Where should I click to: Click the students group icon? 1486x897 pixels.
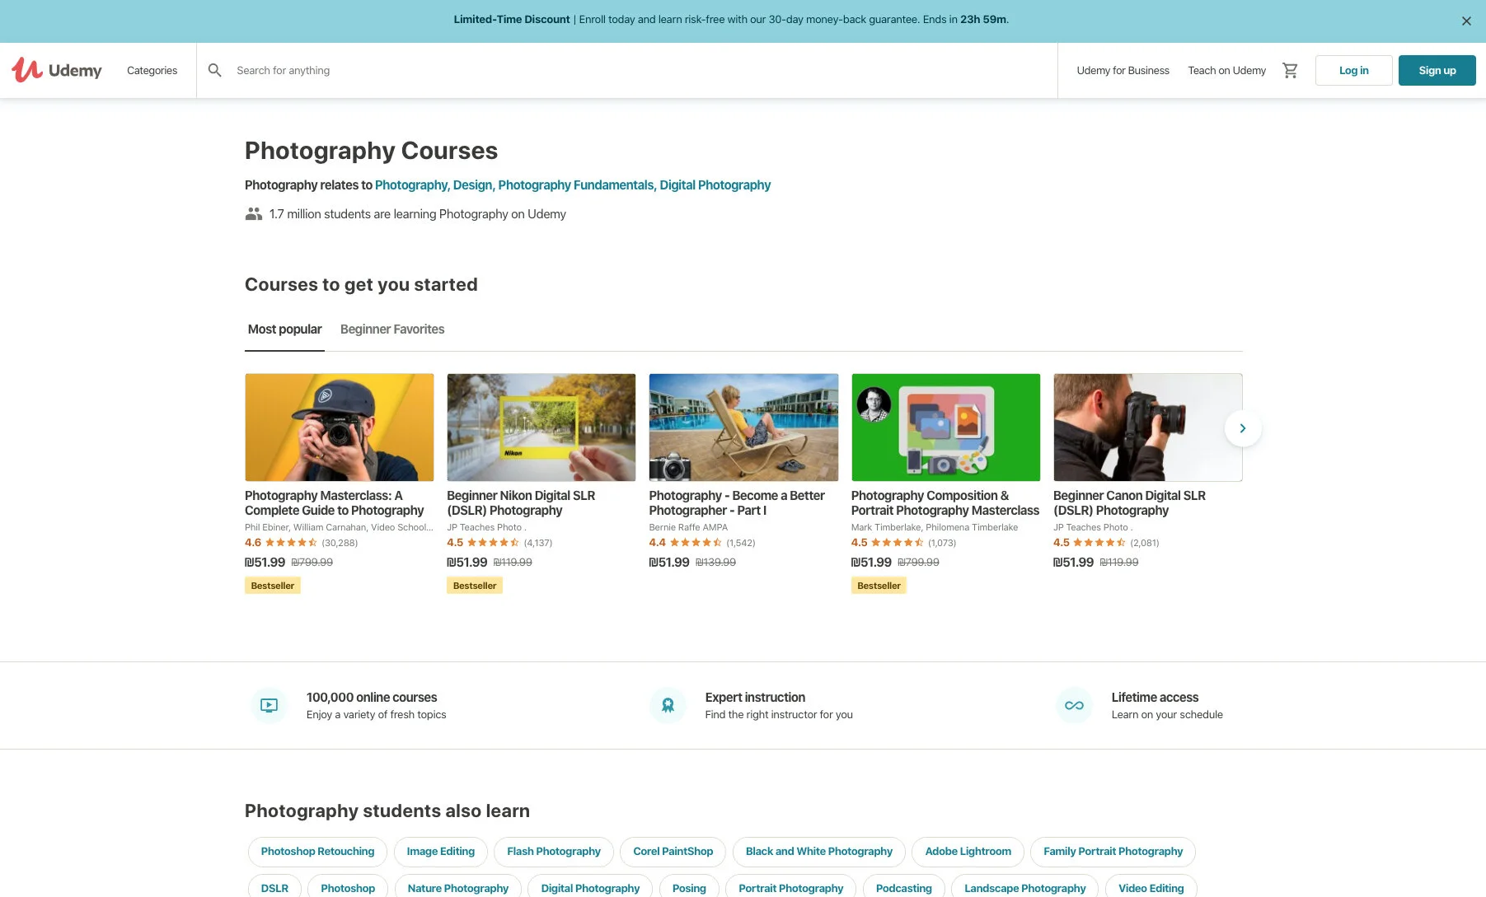click(254, 213)
